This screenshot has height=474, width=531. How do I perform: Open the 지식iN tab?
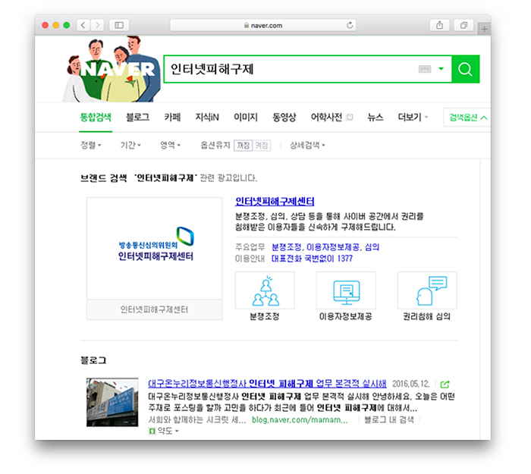pos(207,118)
